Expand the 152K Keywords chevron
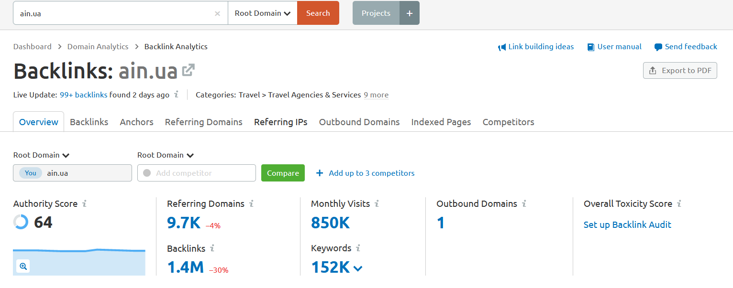Screen dimensions: 733x288 [x=357, y=268]
